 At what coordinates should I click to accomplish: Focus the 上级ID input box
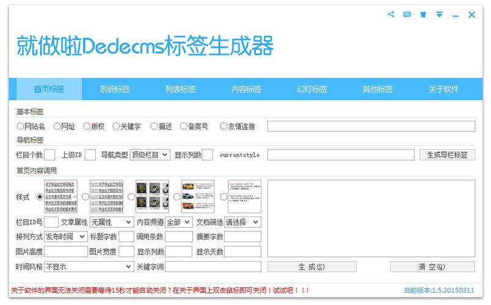click(90, 155)
